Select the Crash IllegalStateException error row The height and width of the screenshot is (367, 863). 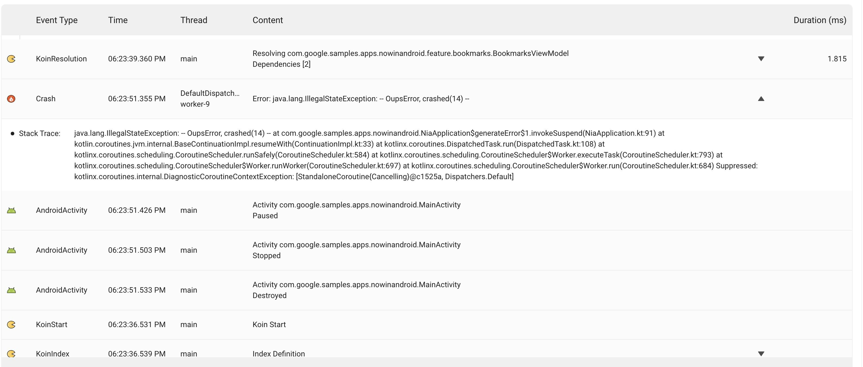tap(361, 99)
